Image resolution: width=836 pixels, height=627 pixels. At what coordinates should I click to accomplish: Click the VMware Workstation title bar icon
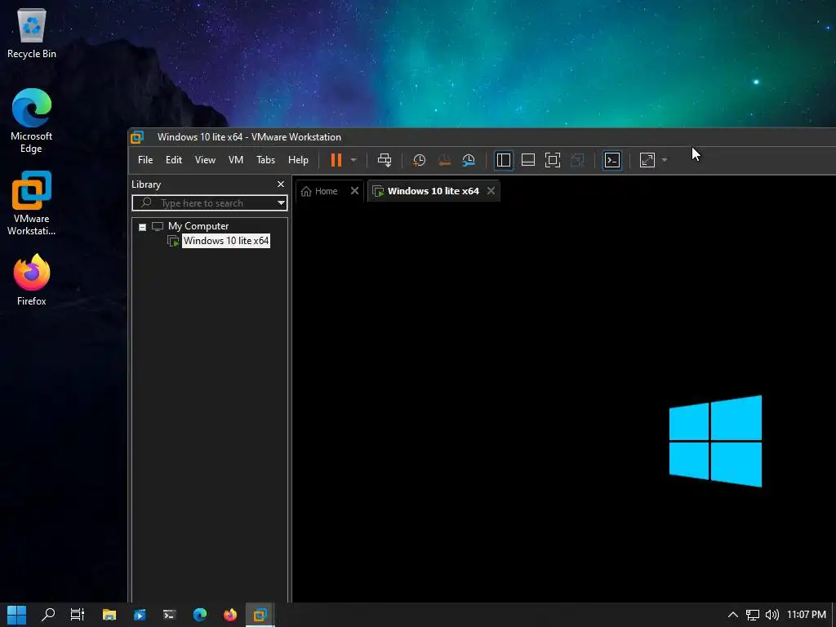coord(137,137)
